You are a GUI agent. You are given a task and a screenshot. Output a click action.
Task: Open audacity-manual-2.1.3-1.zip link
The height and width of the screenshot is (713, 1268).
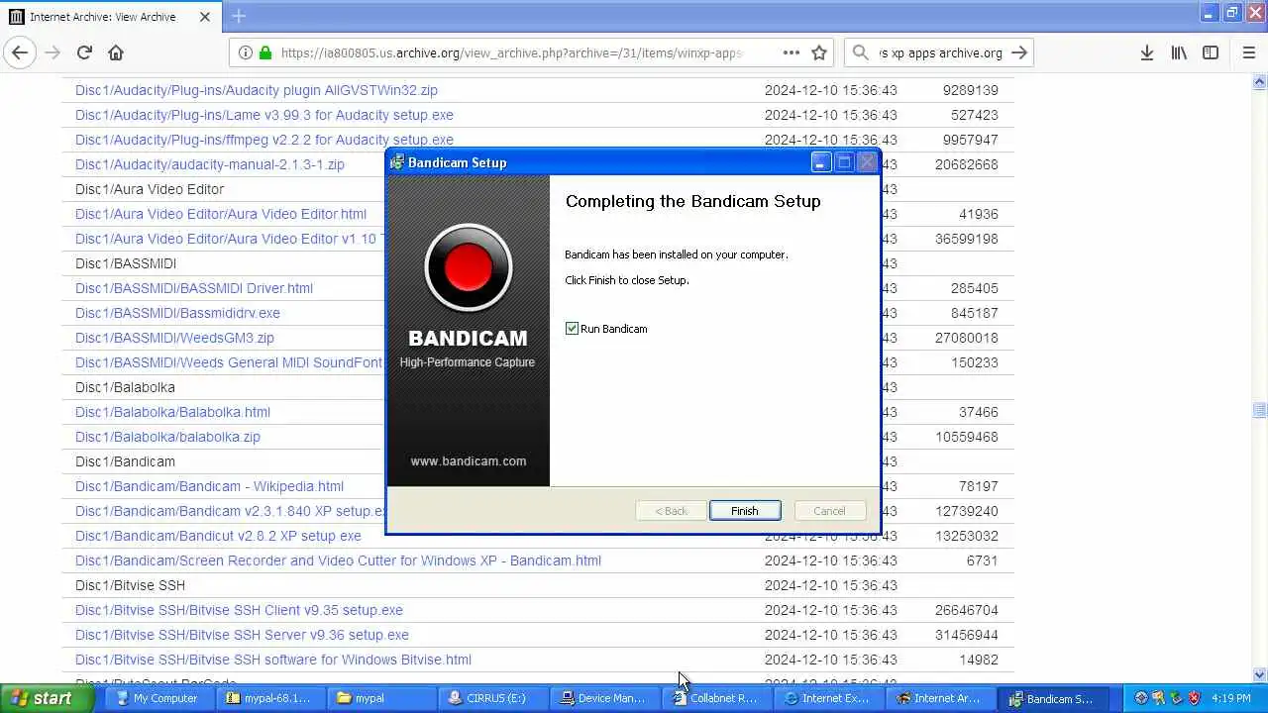click(x=210, y=164)
